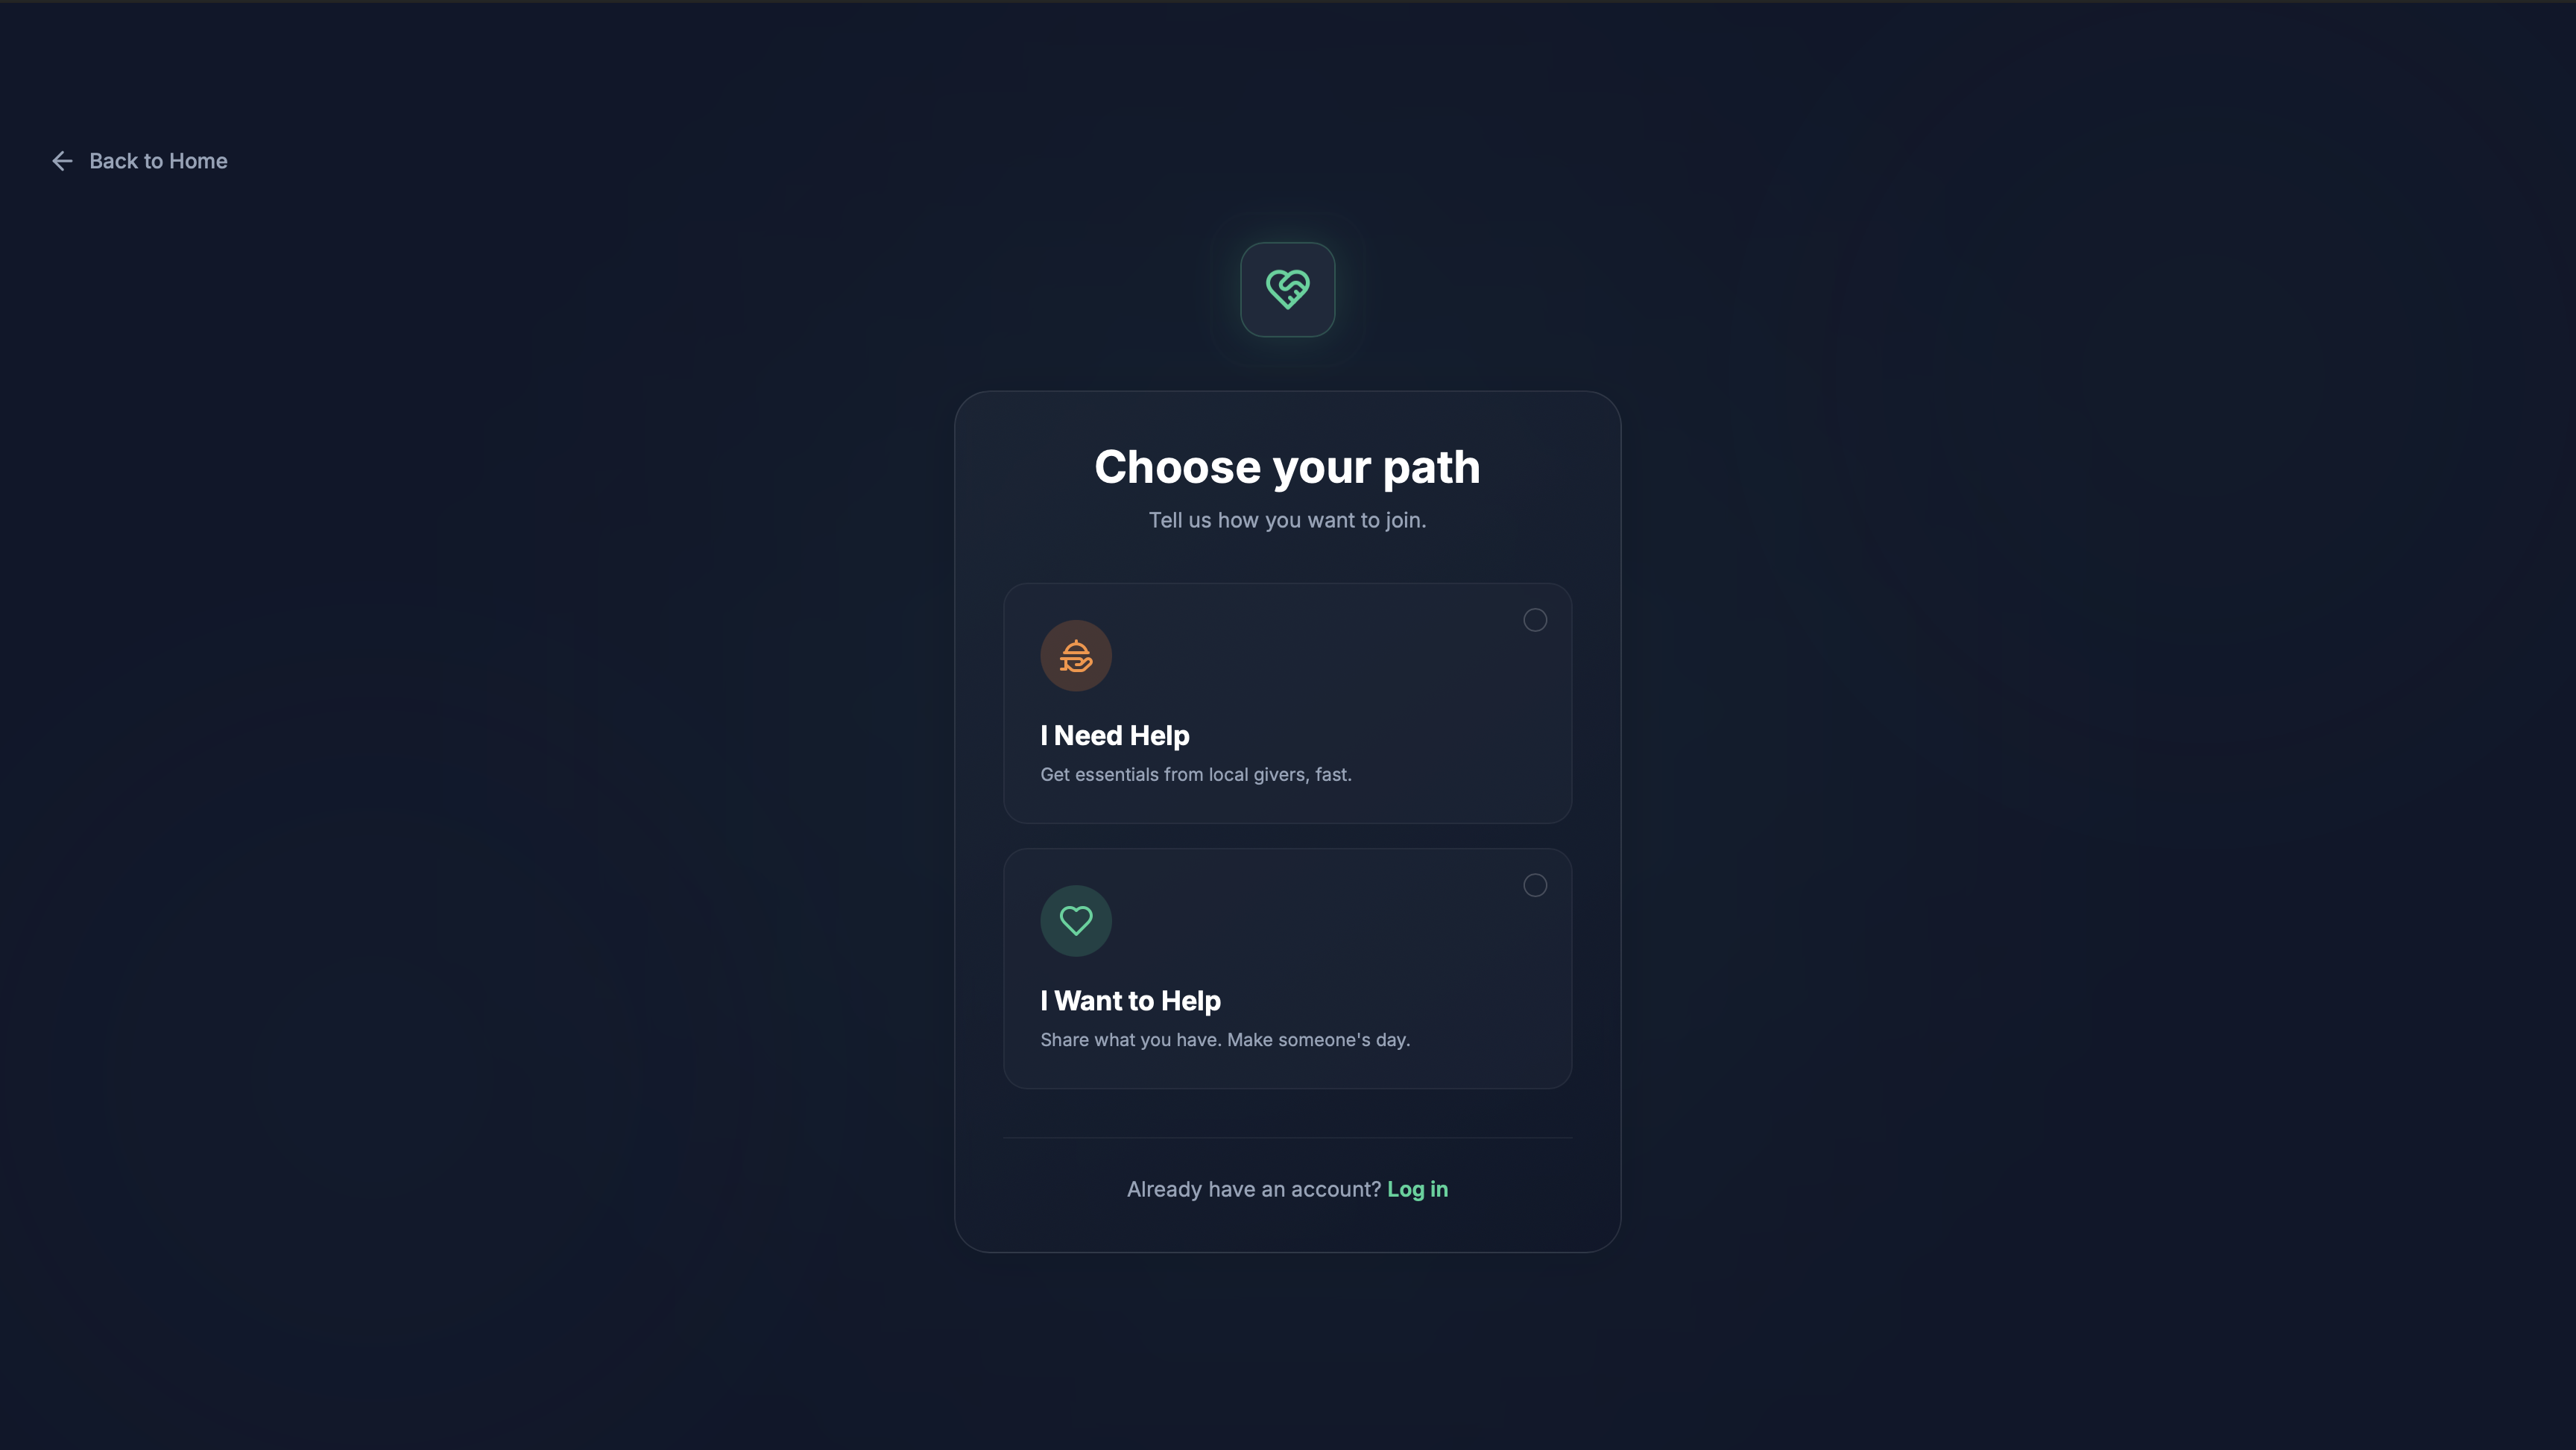2576x1450 pixels.
Task: Click the green heart icon
Action: (1076, 921)
